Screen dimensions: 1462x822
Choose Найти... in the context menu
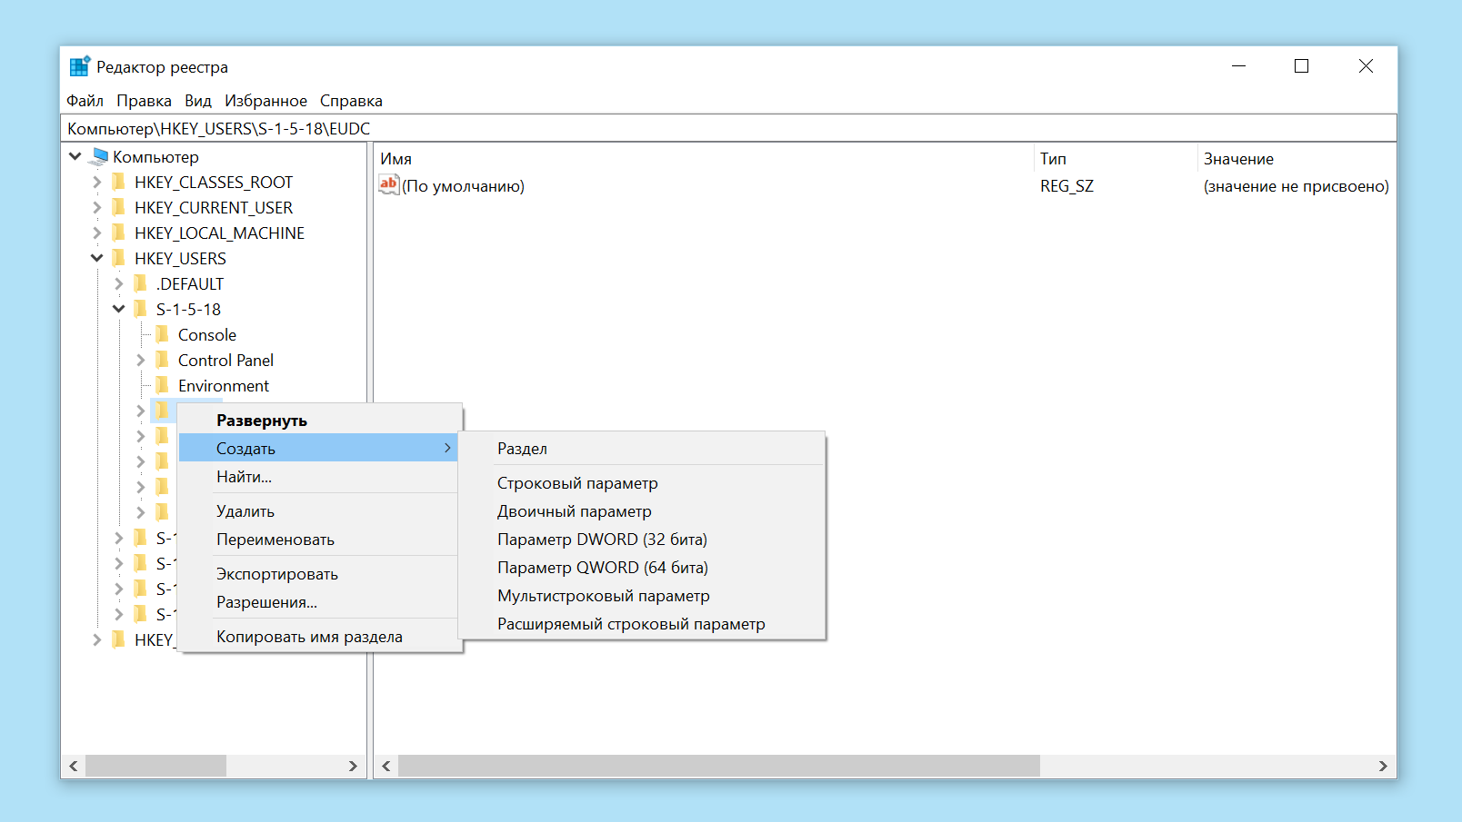coord(318,476)
